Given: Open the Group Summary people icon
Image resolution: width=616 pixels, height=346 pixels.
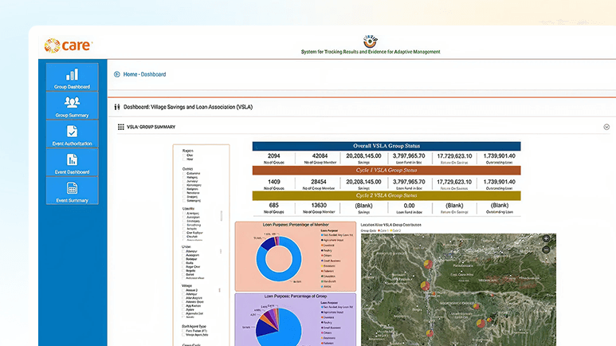Looking at the screenshot, I should 72,102.
